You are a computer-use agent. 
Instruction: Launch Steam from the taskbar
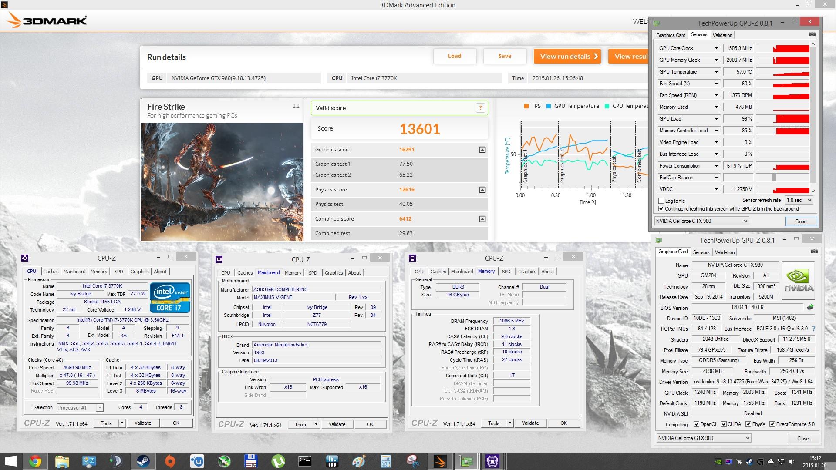(143, 461)
